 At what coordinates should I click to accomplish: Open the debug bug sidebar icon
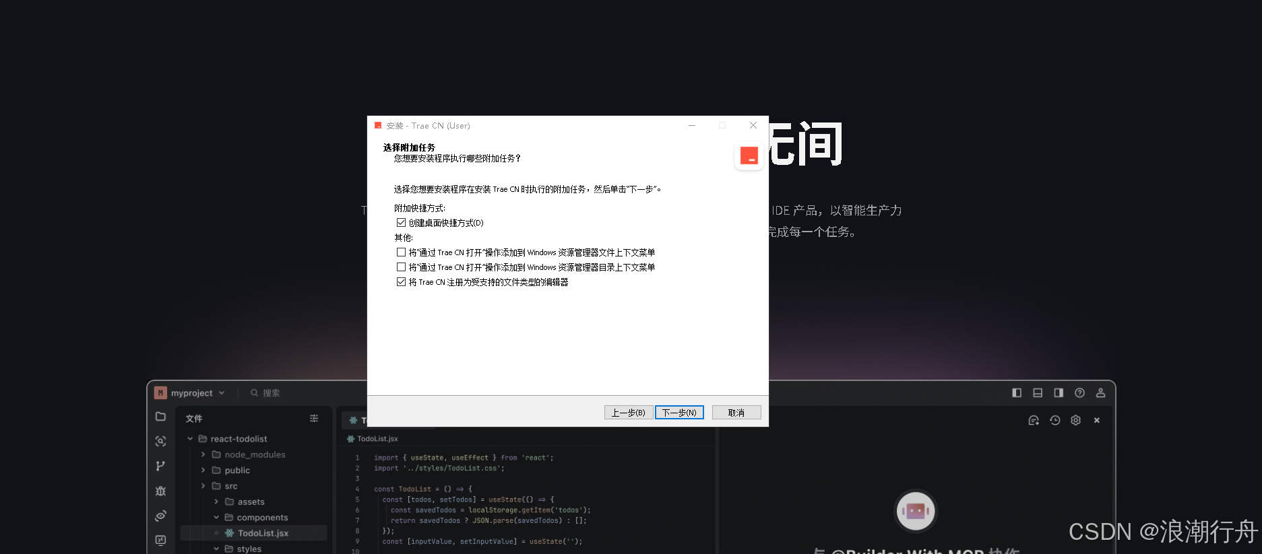pyautogui.click(x=160, y=491)
